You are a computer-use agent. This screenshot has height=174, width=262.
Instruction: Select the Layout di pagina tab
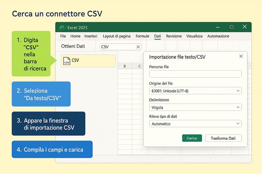pos(117,36)
